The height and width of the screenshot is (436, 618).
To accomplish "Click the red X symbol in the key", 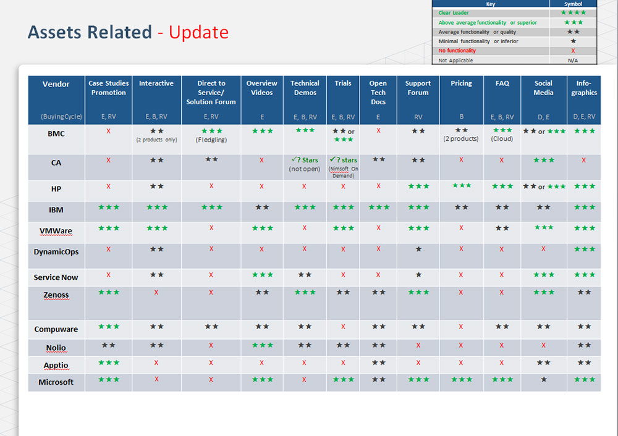I will (573, 51).
